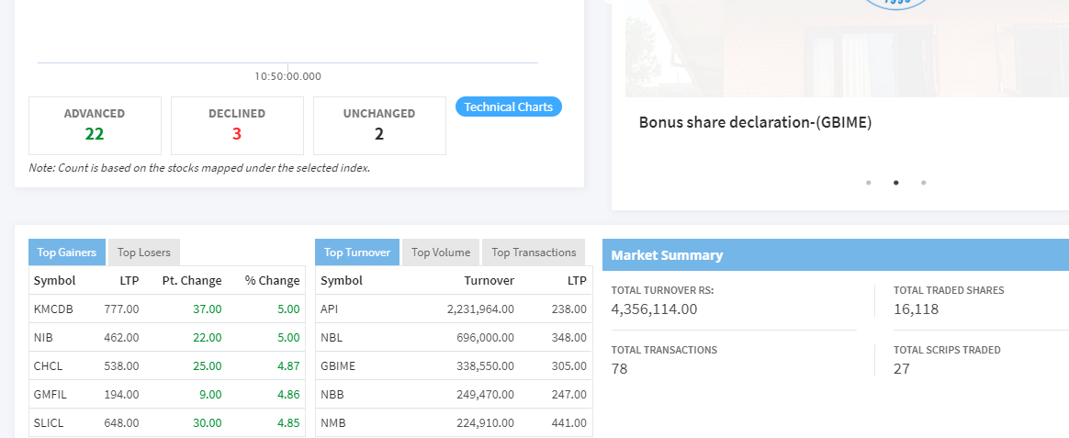Go to third carousel slide dot

pos(924,183)
